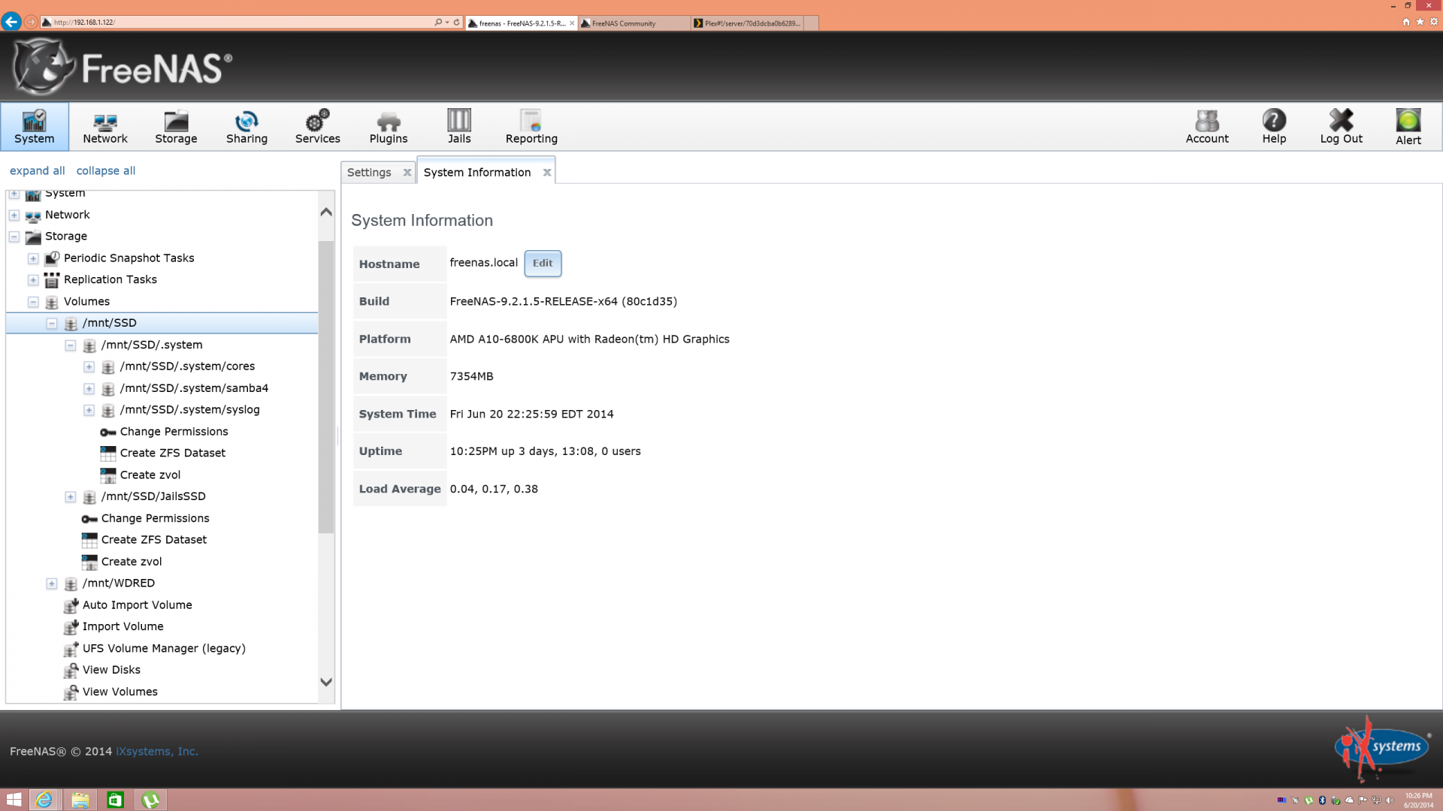Screen dimensions: 1443x811
Task: Select Periodic Snapshot Tasks tree item
Action: (129, 258)
